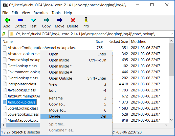Click the horizontal scrollbar left arrow
Screen dimensions: 175x136
click(x=4, y=125)
